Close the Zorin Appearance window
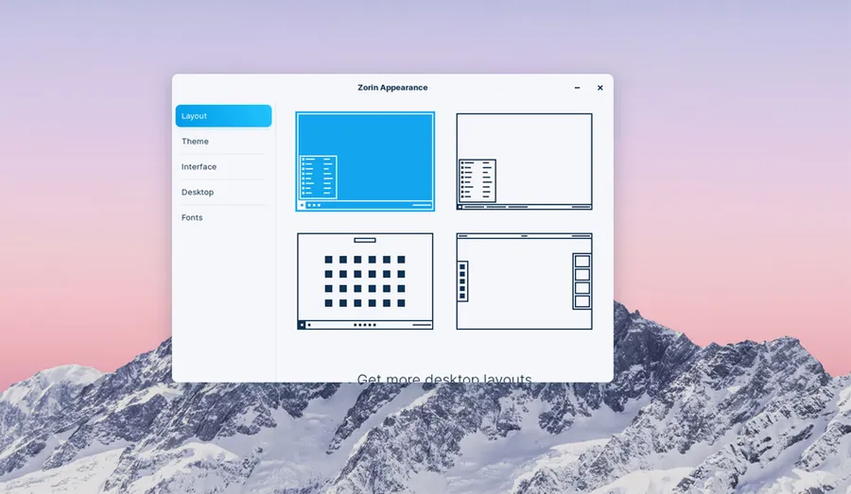This screenshot has height=494, width=851. click(x=599, y=88)
